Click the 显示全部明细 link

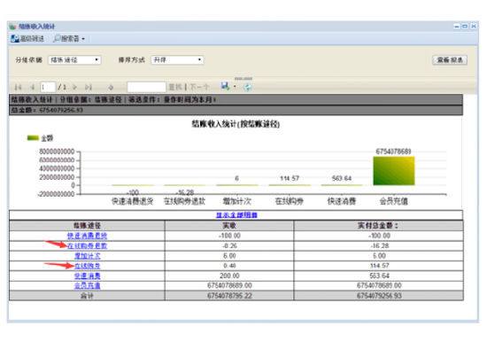[236, 214]
